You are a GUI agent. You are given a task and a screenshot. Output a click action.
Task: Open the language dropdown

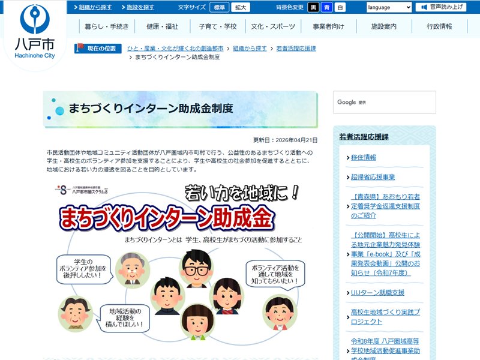coord(389,8)
